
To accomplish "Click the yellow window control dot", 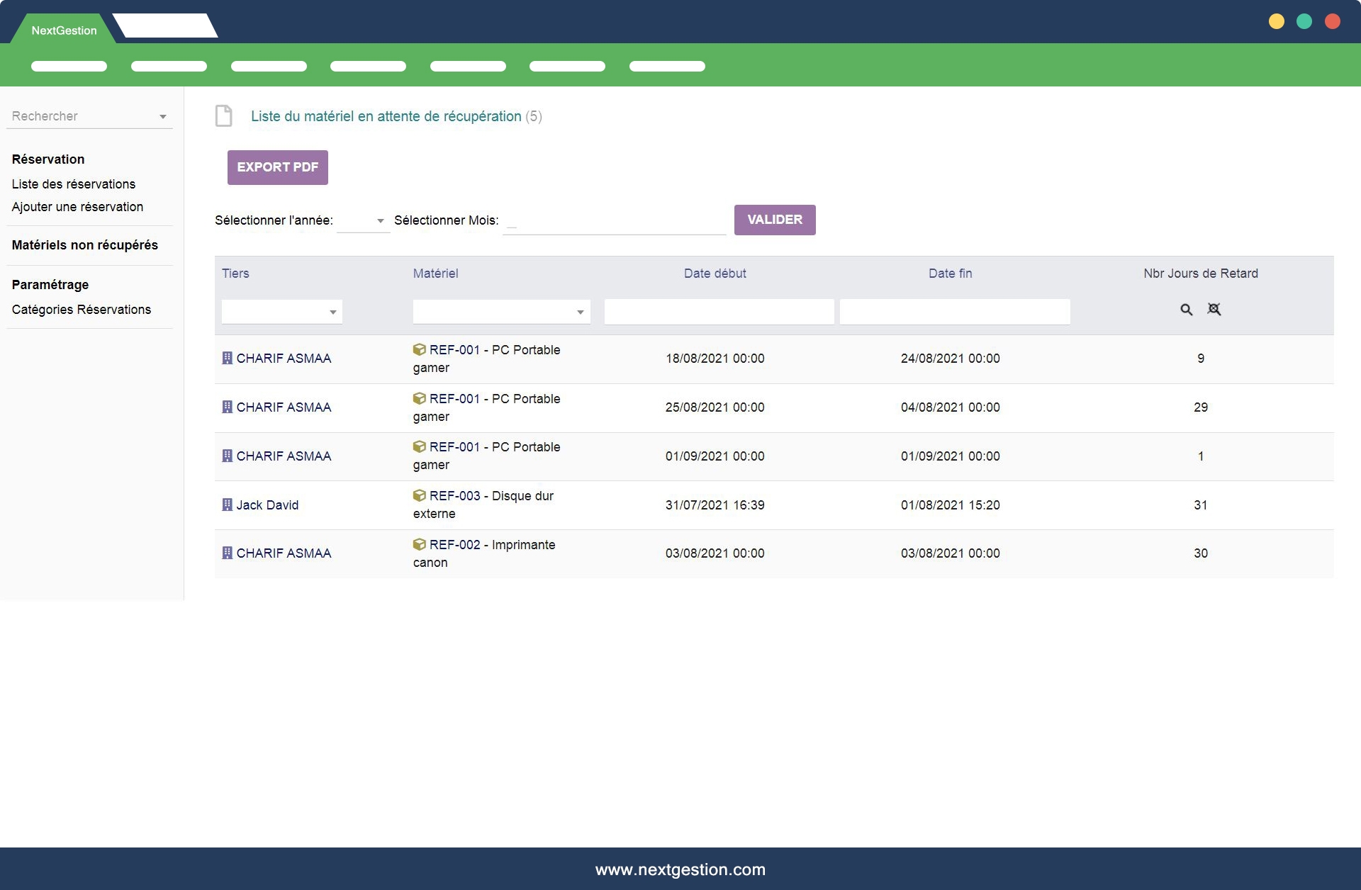I will pyautogui.click(x=1276, y=21).
